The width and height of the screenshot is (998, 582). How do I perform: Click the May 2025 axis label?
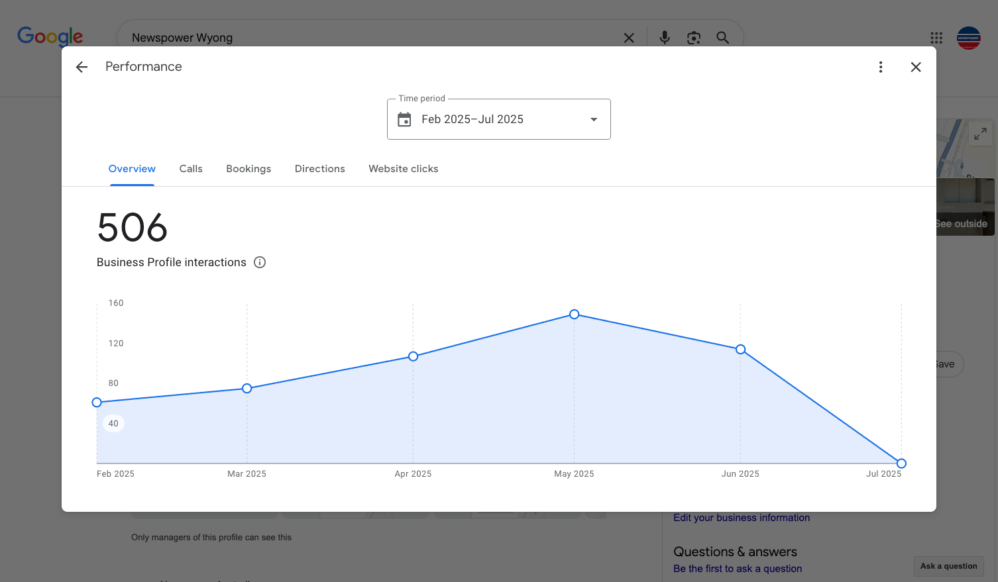pyautogui.click(x=574, y=474)
